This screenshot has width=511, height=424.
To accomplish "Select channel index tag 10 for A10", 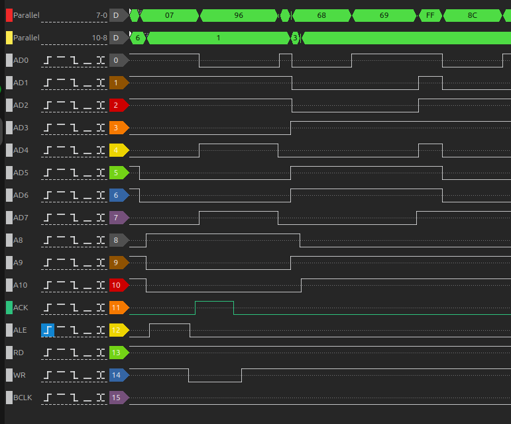I will [x=119, y=285].
